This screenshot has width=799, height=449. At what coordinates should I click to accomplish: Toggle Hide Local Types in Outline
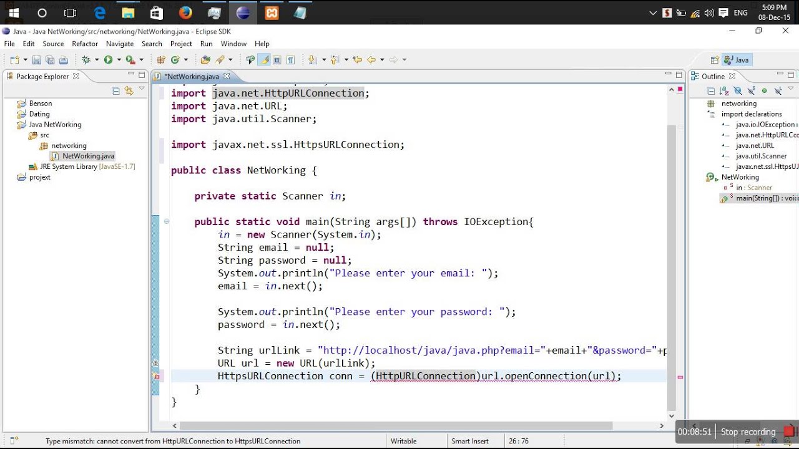point(778,90)
